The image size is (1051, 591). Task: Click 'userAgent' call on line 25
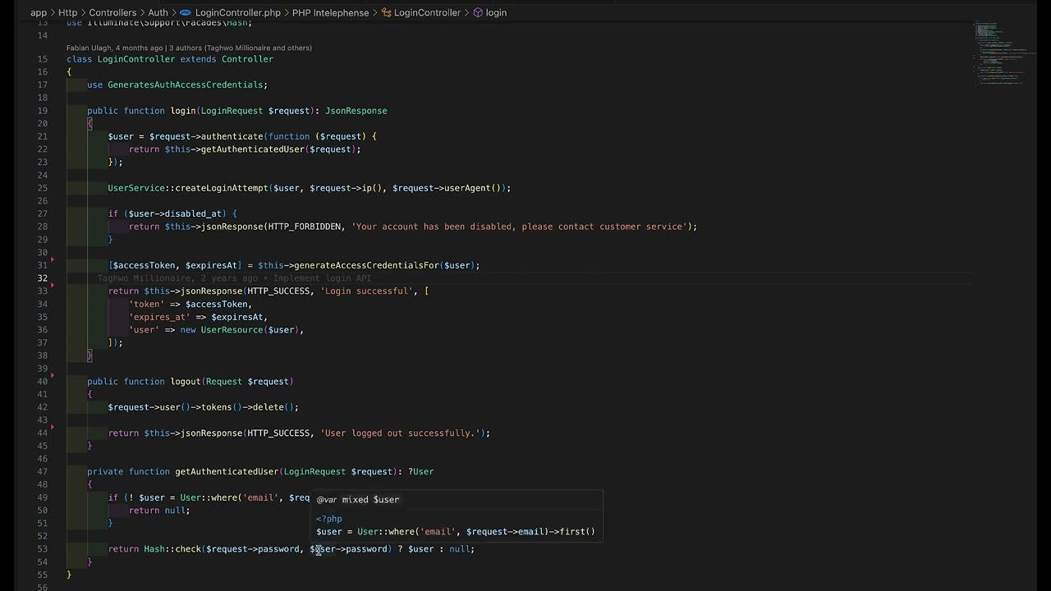coord(467,188)
